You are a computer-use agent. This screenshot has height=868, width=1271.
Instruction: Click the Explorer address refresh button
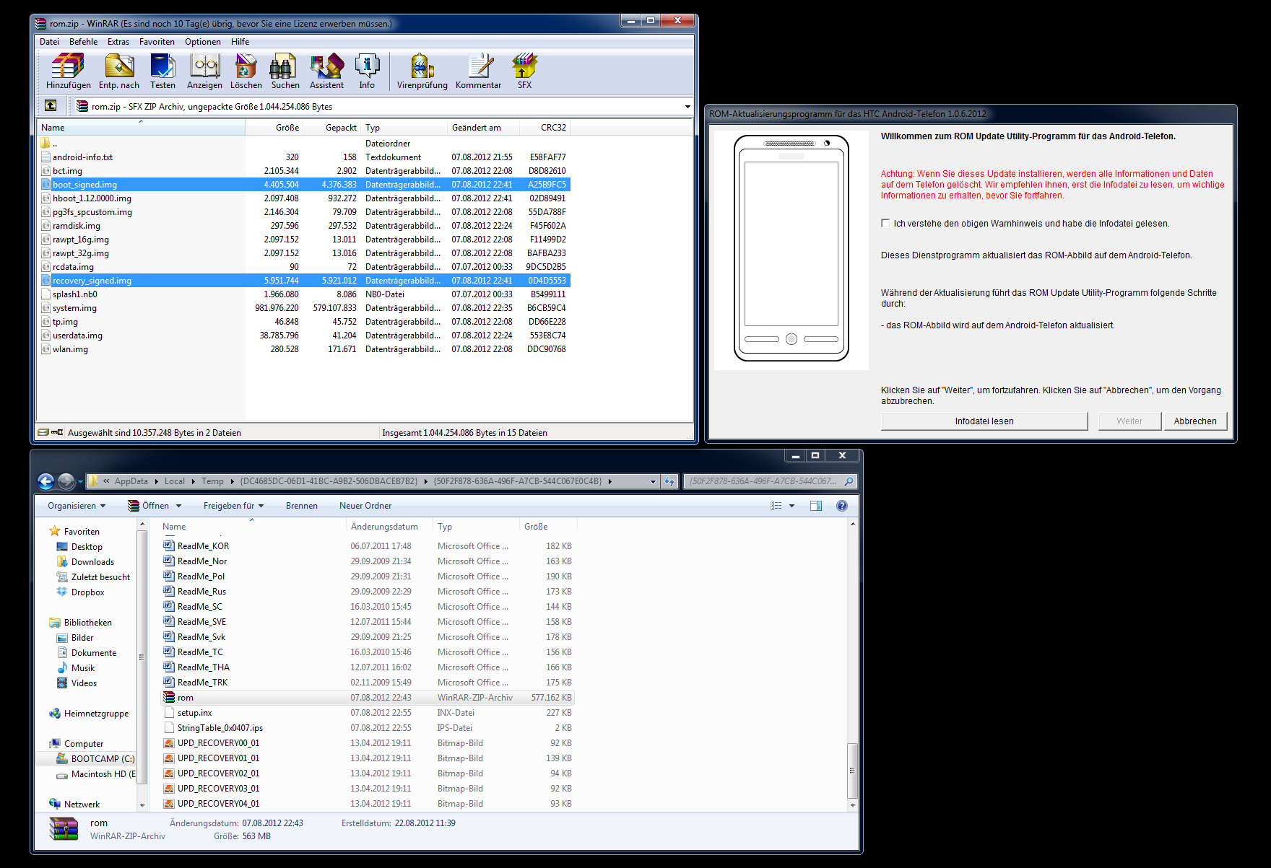(x=669, y=481)
